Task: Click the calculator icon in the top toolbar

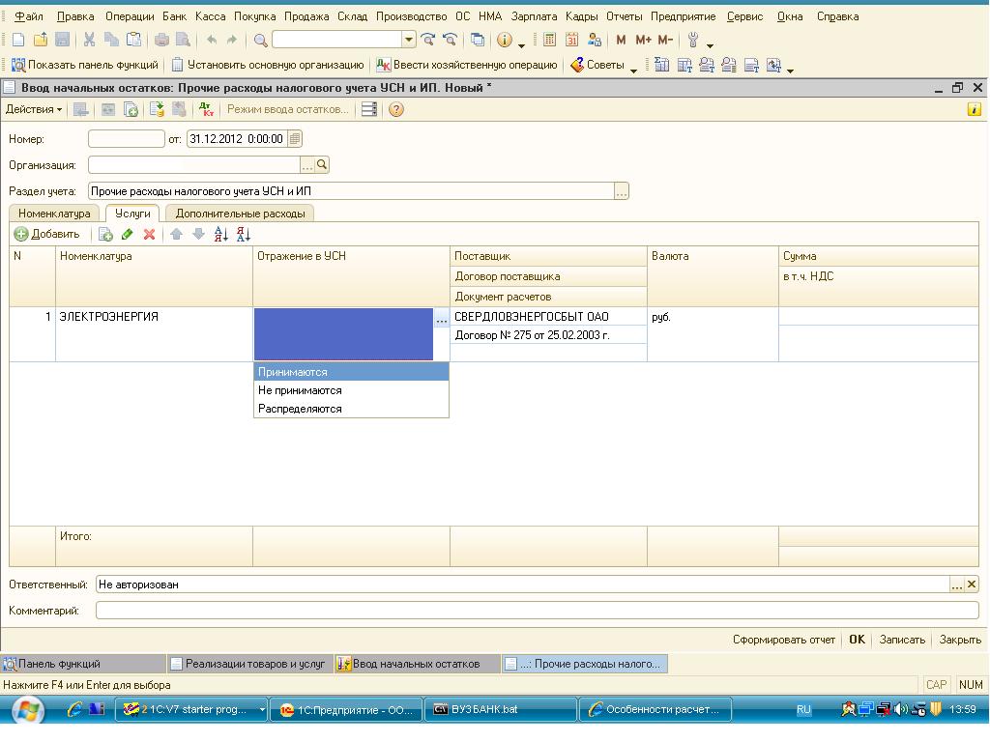Action: [549, 40]
